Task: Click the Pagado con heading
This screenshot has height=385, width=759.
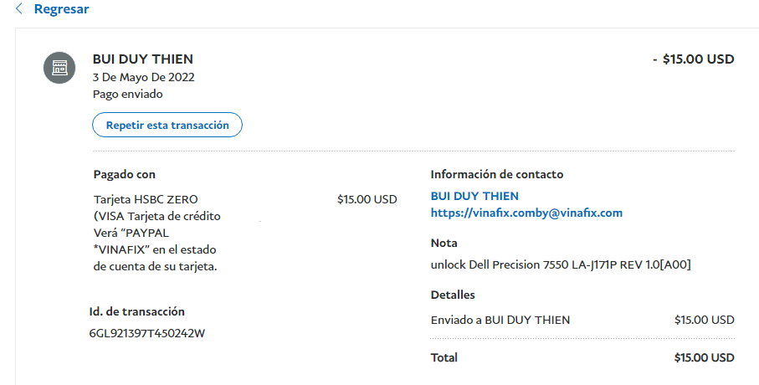Action: click(x=125, y=174)
